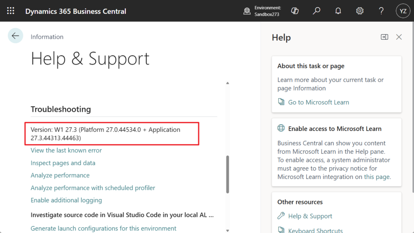Click the Environment Sandbox273 icon

click(x=247, y=11)
